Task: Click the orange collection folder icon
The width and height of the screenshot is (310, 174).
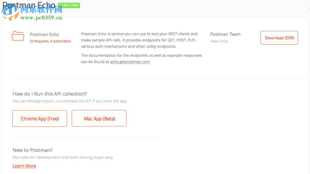Action: pos(18,36)
